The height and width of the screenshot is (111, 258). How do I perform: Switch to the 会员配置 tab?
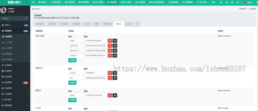tap(76, 24)
